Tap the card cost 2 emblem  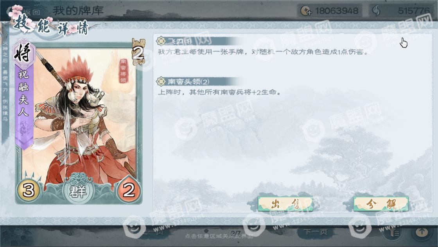(x=138, y=52)
